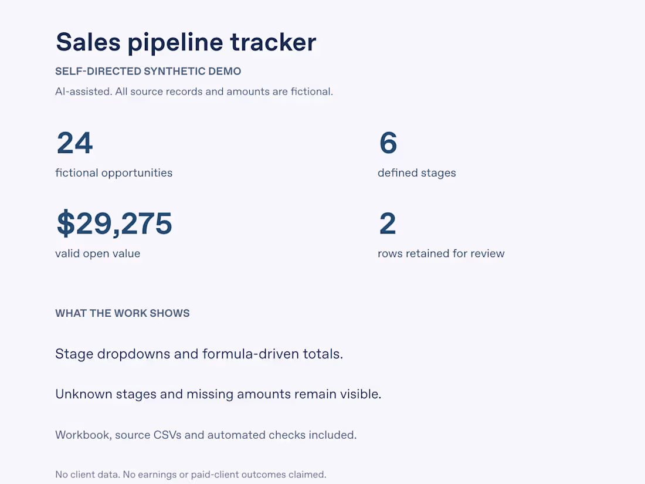Select the 'SELF-DIRECTED SYNTHETIC DEMO' subtitle

148,71
